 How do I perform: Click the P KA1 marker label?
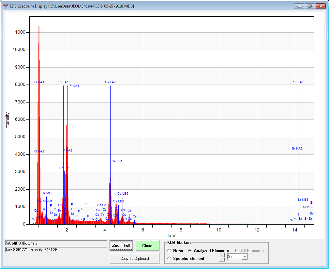(x=74, y=86)
